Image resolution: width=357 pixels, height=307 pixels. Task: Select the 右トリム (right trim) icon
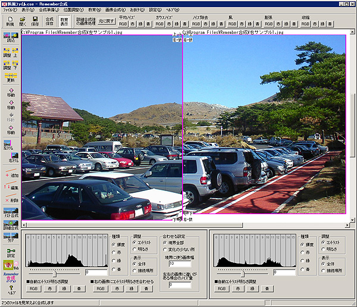tap(14, 158)
